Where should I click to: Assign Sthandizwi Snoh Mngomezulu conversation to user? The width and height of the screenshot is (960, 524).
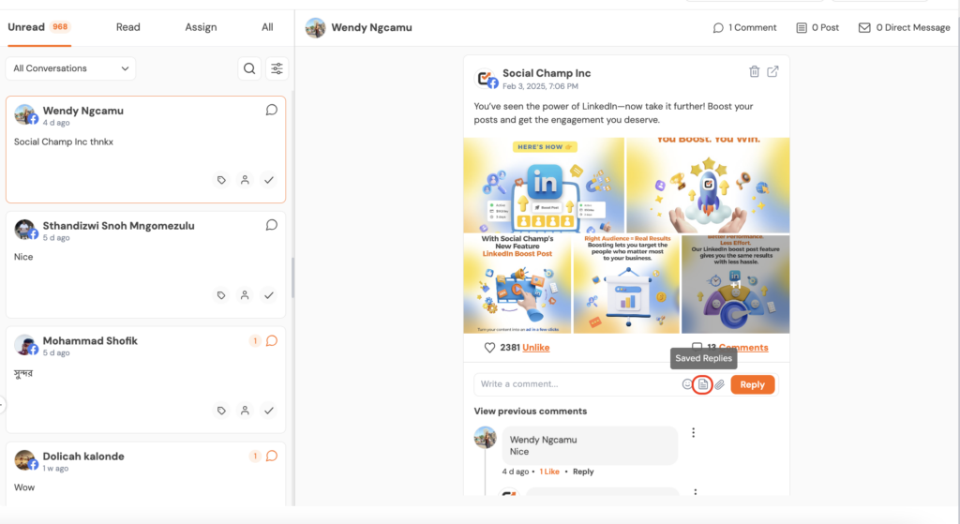(245, 295)
